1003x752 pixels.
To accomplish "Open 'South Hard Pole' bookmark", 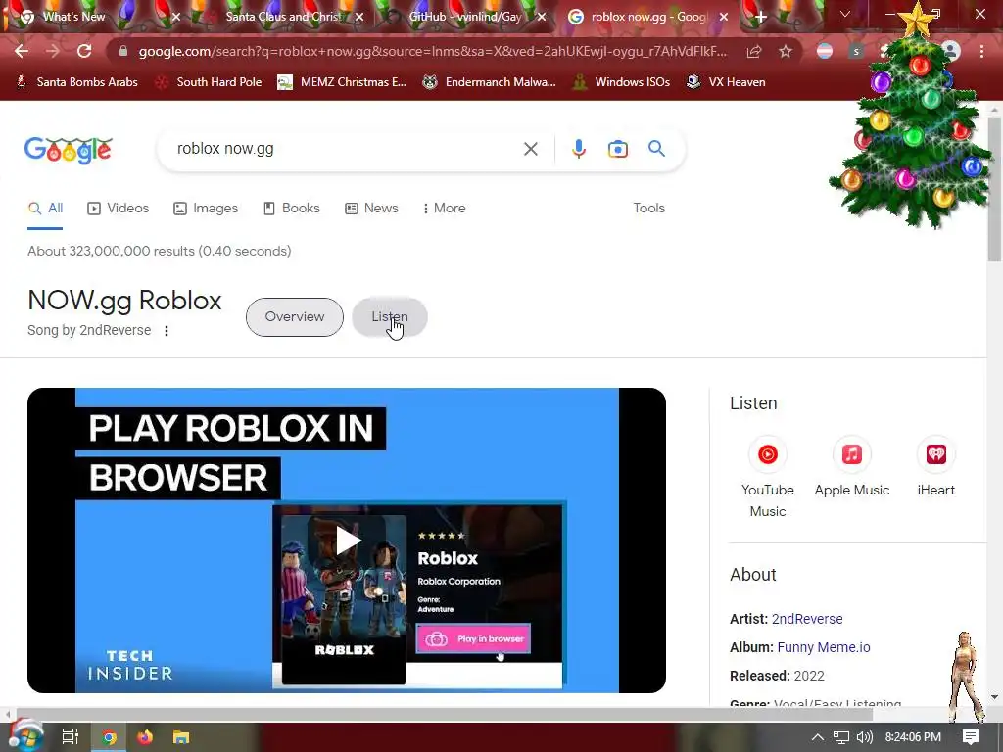I will coord(210,82).
